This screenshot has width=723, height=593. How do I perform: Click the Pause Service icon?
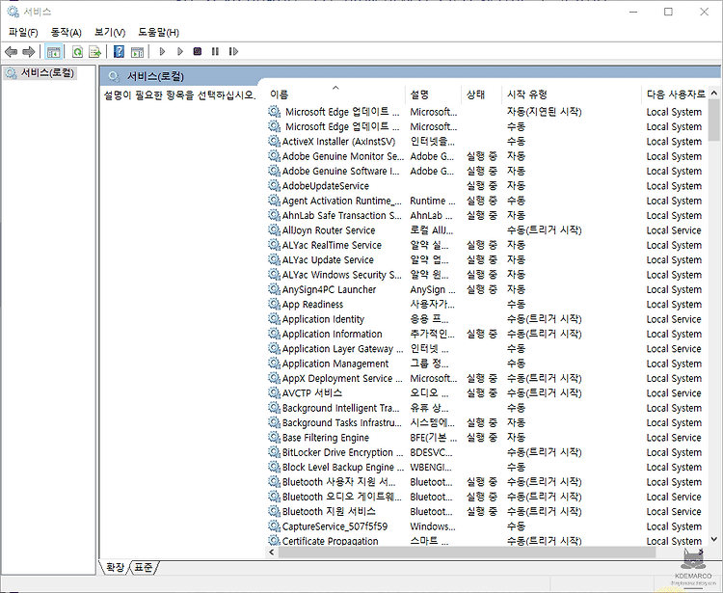tap(215, 52)
